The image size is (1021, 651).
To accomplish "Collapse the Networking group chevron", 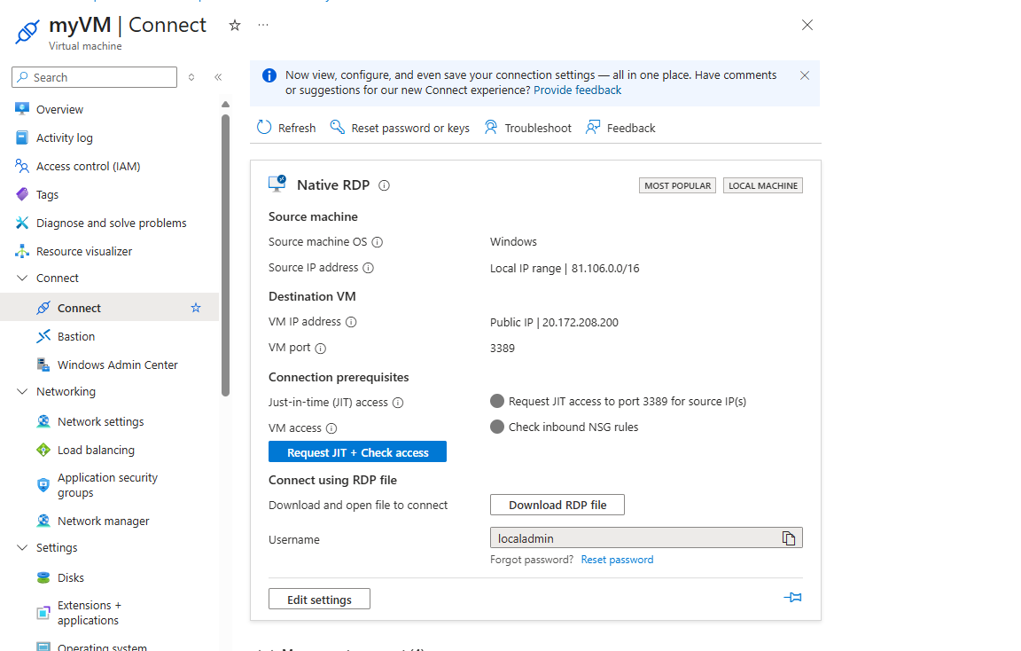I will coord(22,391).
